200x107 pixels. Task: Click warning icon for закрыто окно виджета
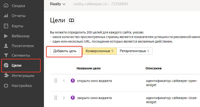[x=73, y=98]
